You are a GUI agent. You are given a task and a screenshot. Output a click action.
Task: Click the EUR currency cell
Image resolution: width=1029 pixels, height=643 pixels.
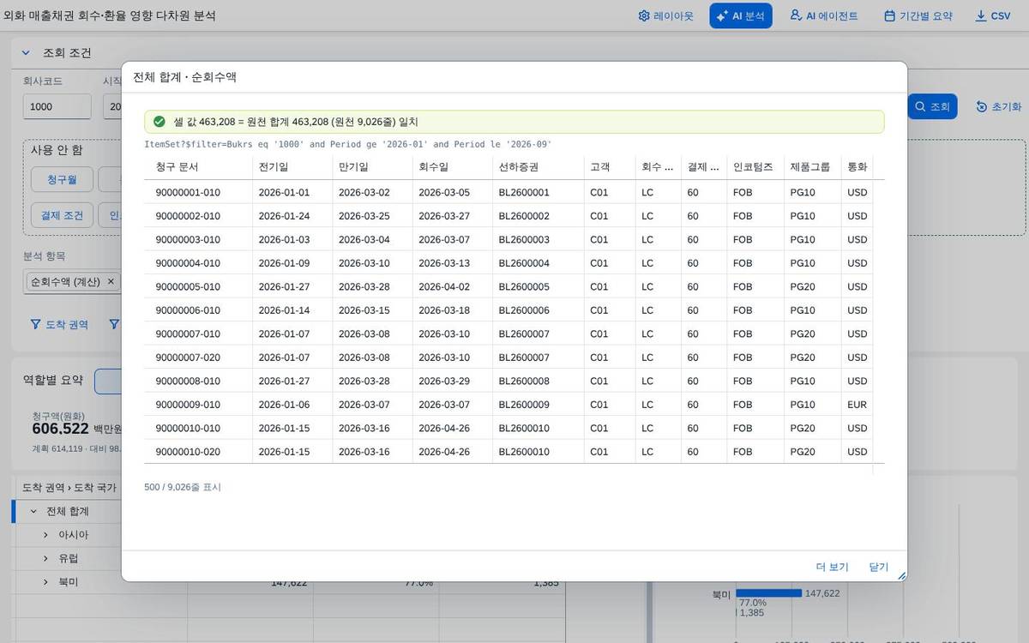pos(857,405)
